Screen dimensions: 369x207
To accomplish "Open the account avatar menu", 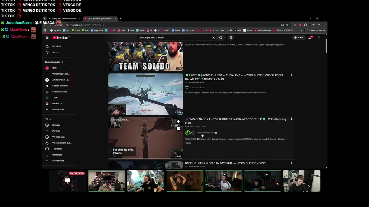I will pyautogui.click(x=318, y=38).
